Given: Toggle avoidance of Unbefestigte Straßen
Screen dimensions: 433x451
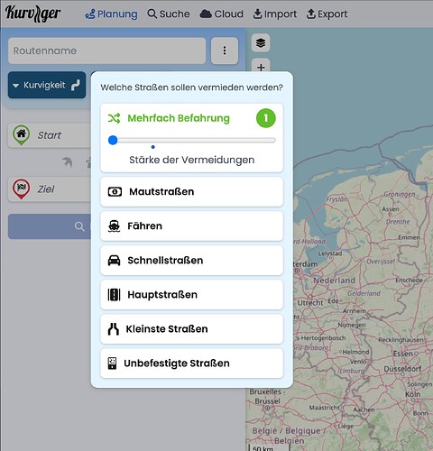Looking at the screenshot, I should click(192, 364).
